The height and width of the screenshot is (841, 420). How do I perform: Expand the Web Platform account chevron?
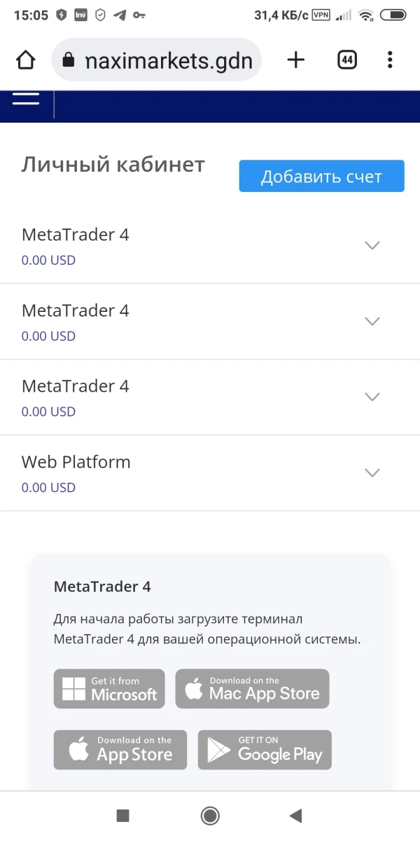pyautogui.click(x=372, y=472)
